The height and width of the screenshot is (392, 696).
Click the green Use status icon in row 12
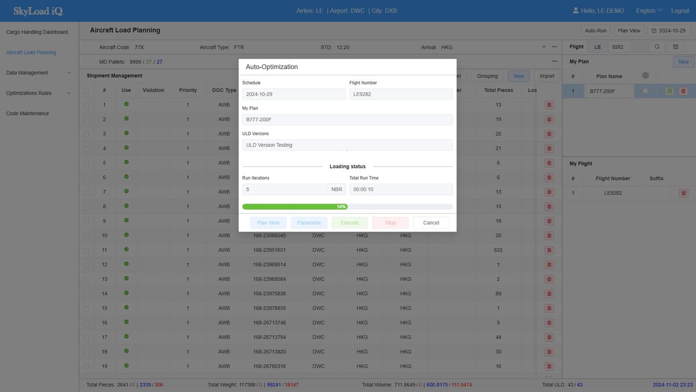[126, 264]
